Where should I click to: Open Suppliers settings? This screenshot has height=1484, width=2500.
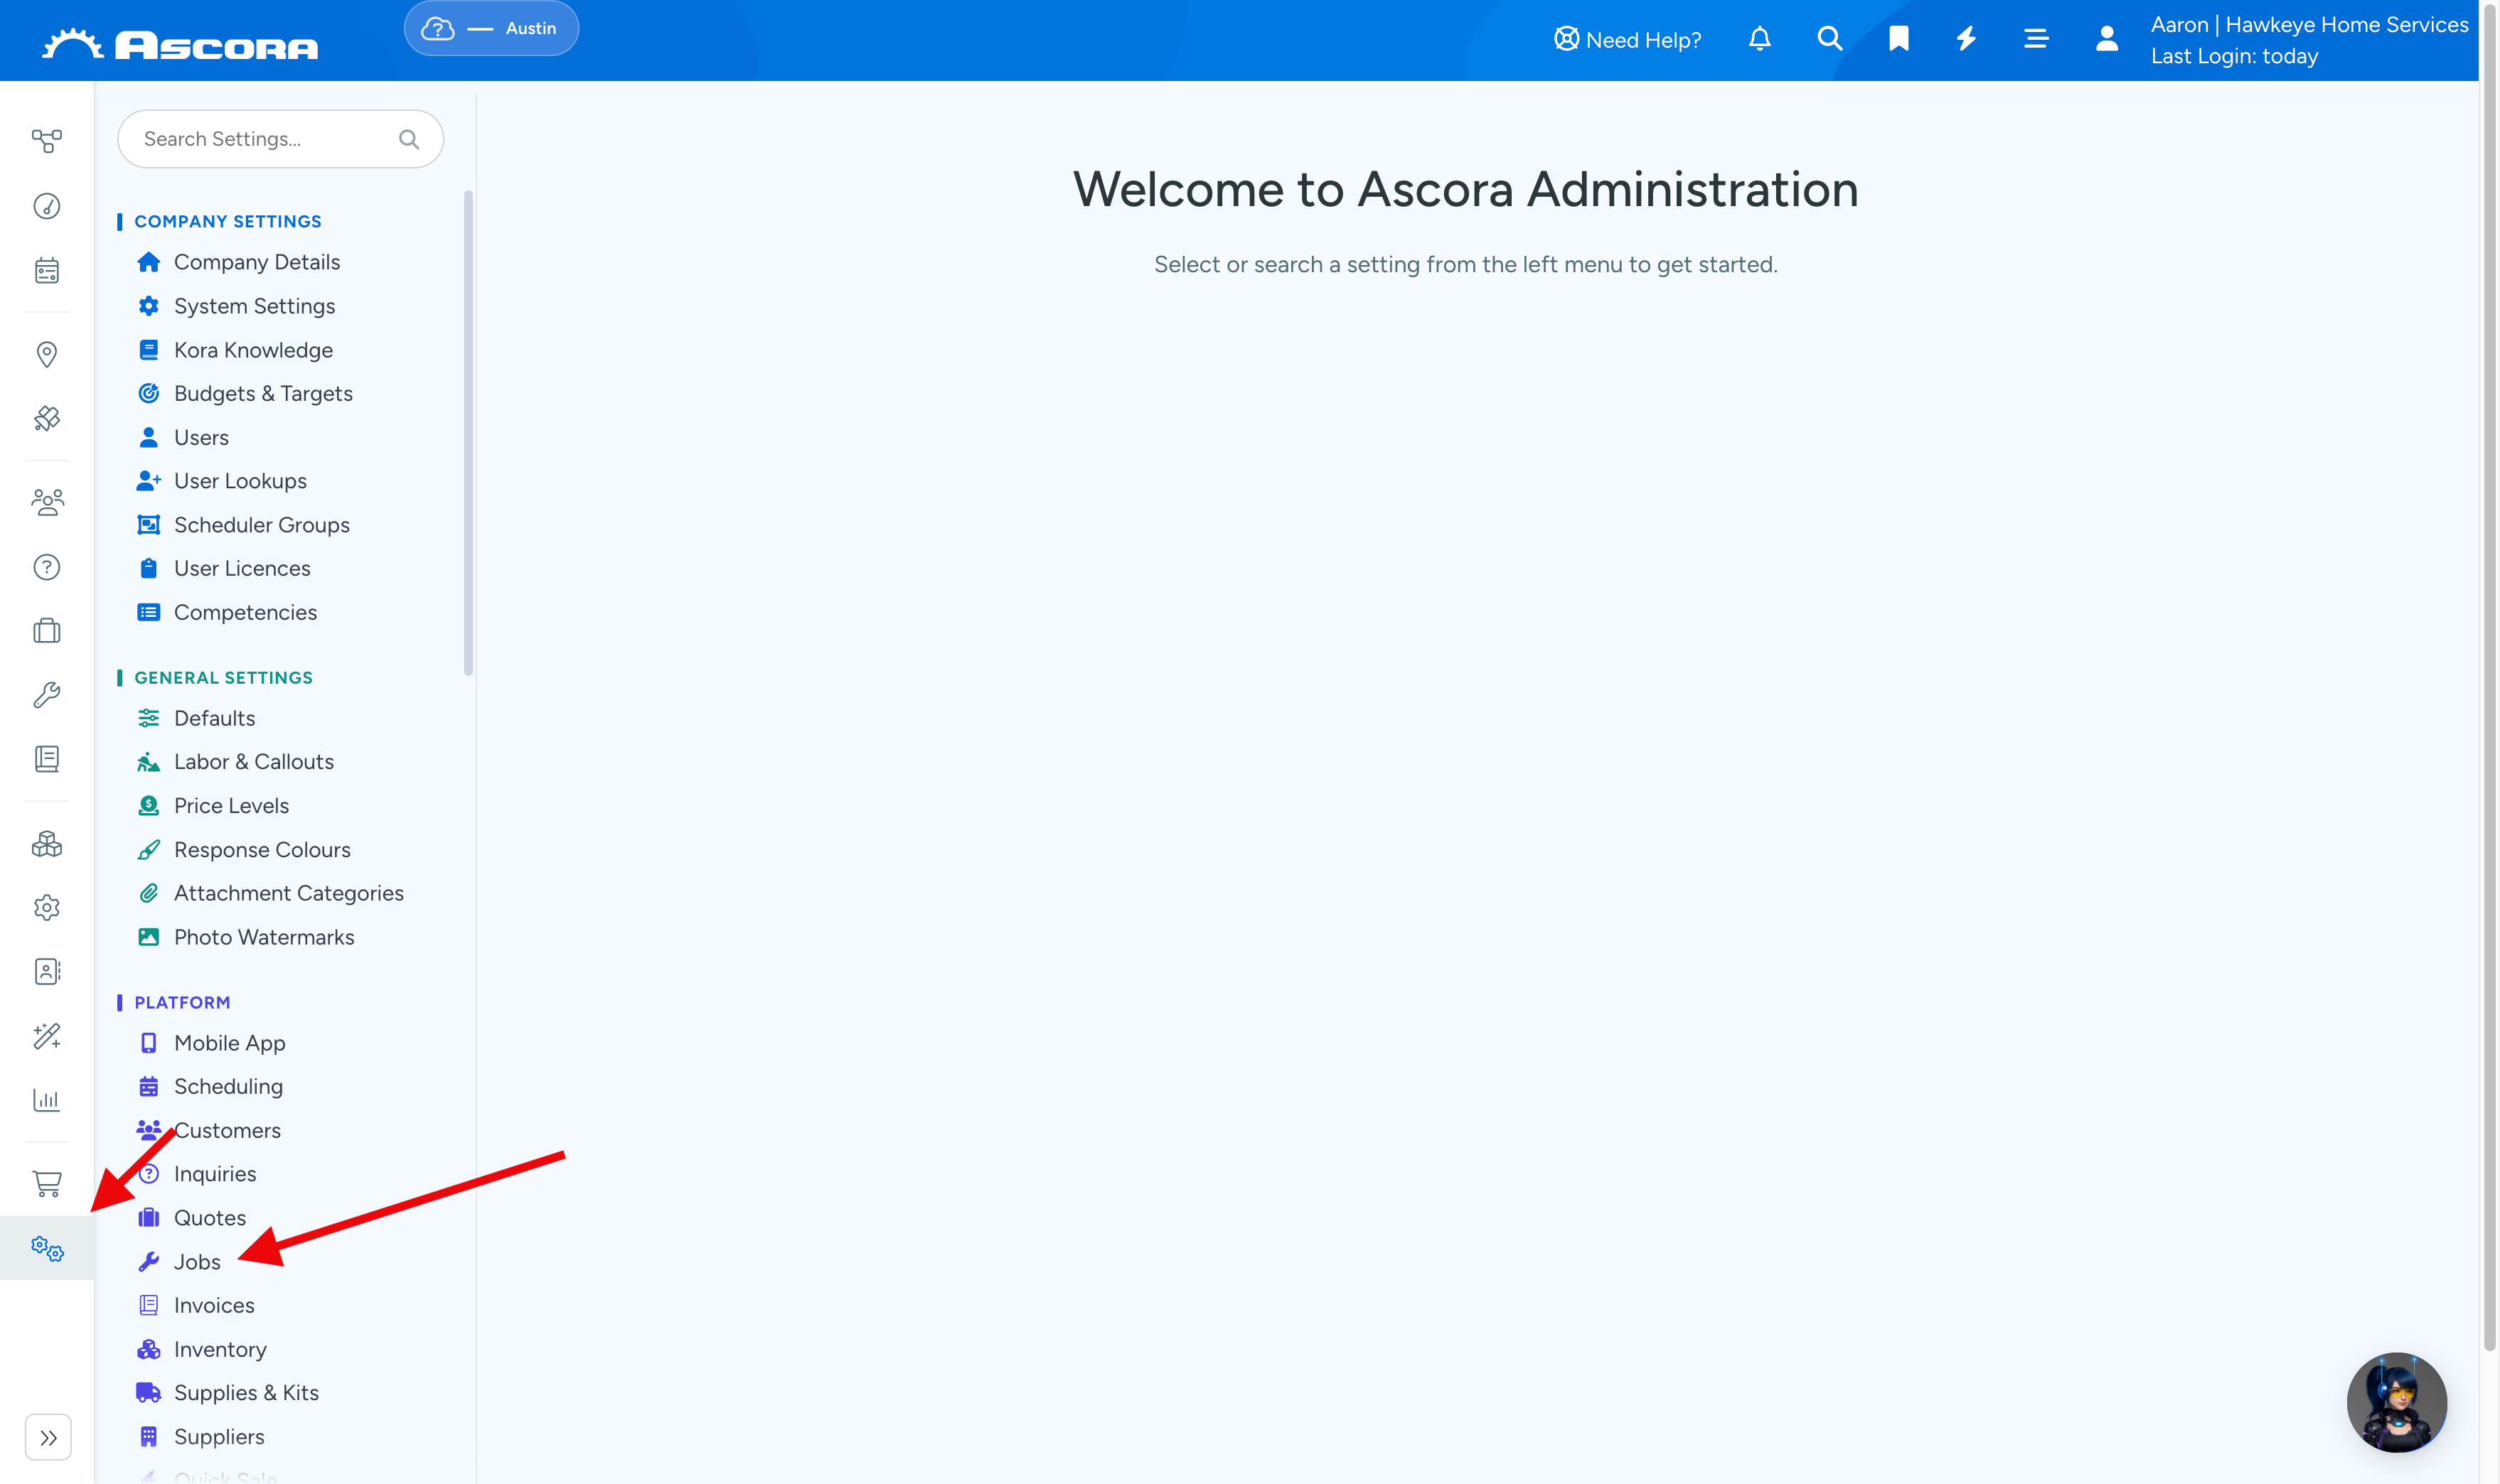(219, 1437)
